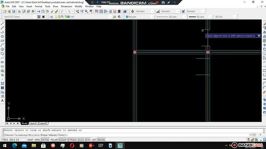Click the command line horizontal scrollbar thumb
Viewport: 266px width, 149px height.
254,135
